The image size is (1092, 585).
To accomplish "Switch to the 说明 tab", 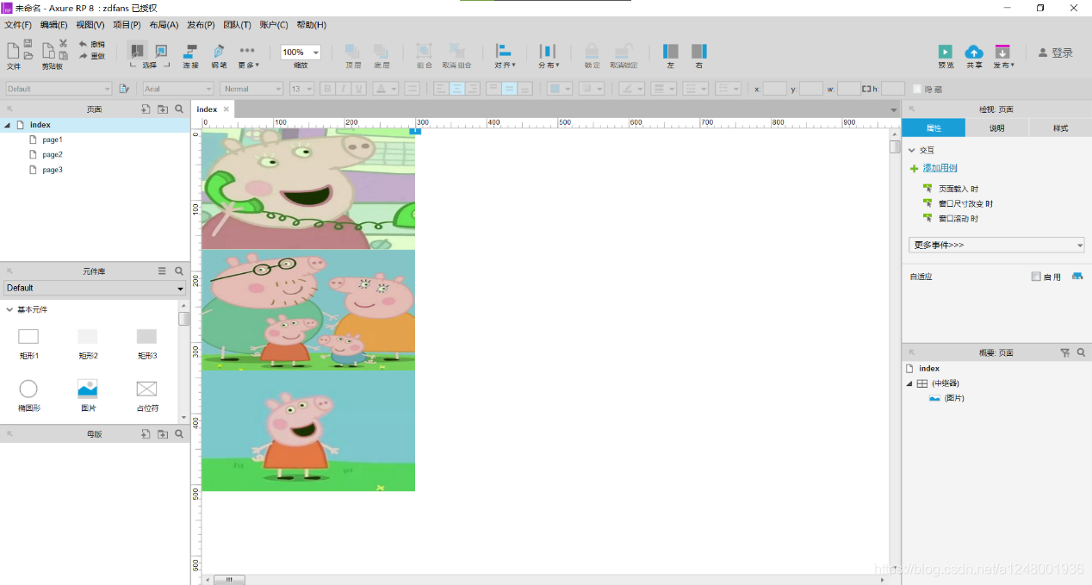I will 996,128.
